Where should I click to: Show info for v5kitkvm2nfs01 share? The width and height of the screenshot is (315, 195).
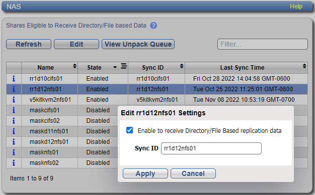[14, 100]
